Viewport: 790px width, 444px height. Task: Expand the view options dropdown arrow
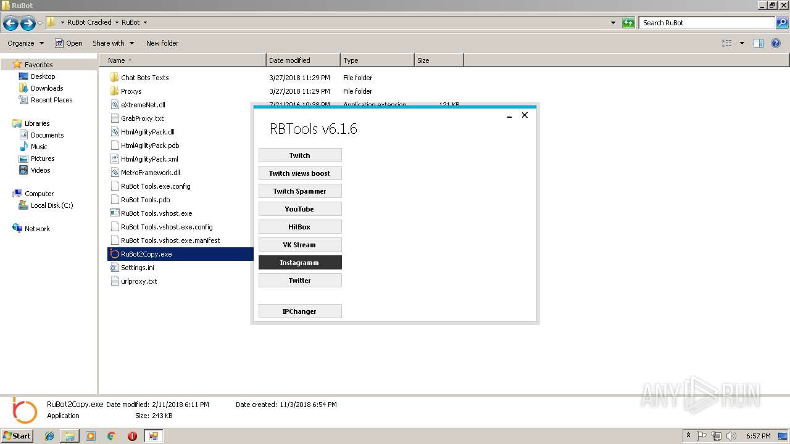[x=742, y=43]
